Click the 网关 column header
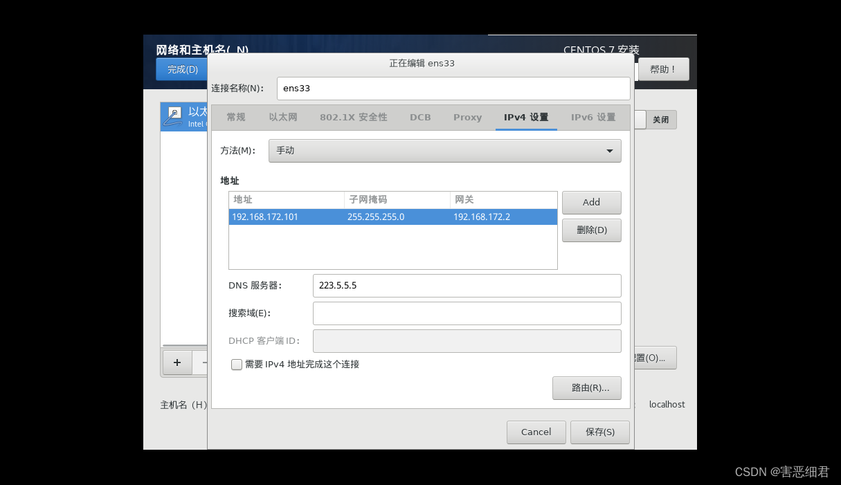This screenshot has height=485, width=841. point(504,200)
